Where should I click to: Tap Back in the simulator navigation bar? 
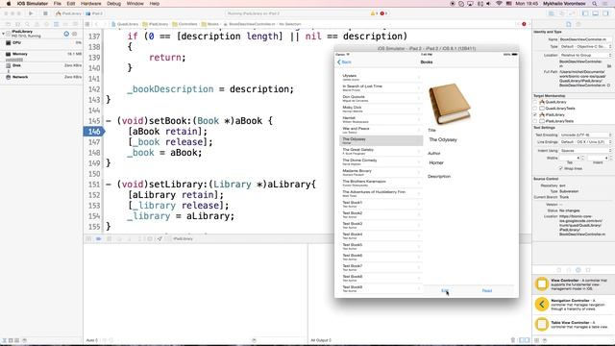344,62
